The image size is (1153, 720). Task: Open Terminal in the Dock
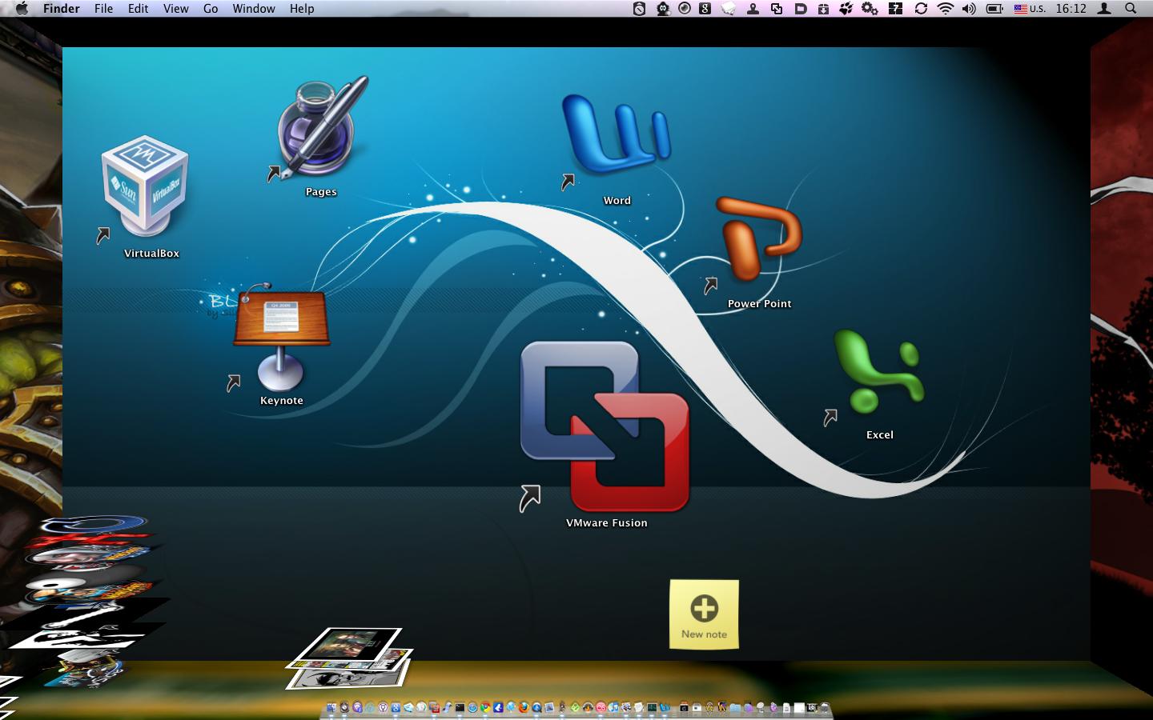460,707
